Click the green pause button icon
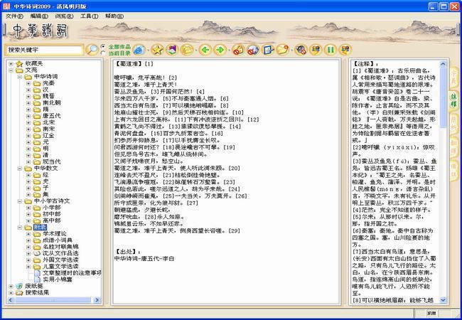Image resolution: width=462 pixels, height=320 pixels. (331, 50)
